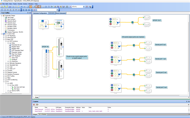The image size is (190, 118).
Task: Click the Open project folder icon
Action: 4,6
